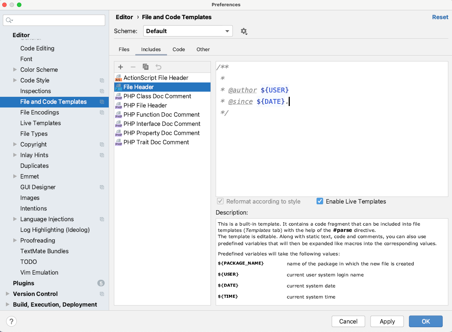Click in the template code editor area
Image resolution: width=452 pixels, height=332 pixels.
click(332, 129)
